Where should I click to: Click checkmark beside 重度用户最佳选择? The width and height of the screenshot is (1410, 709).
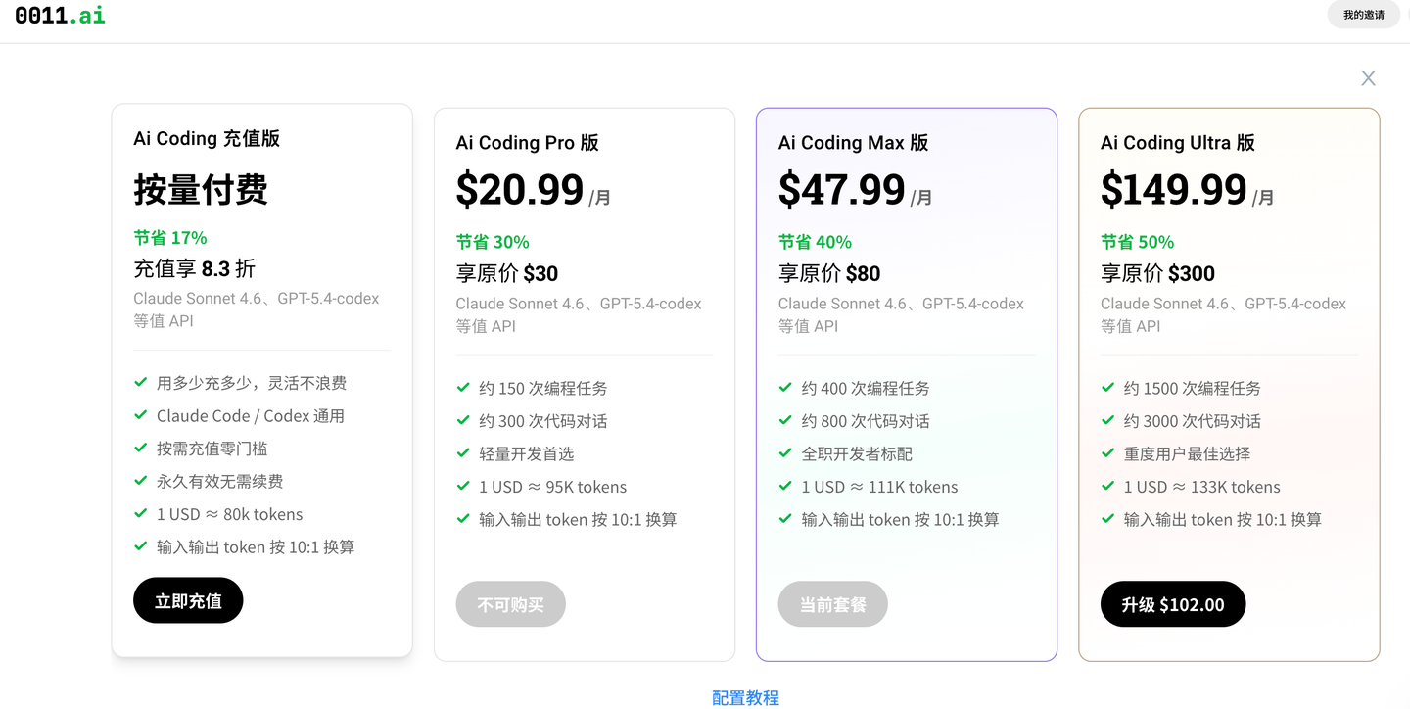pyautogui.click(x=1107, y=452)
